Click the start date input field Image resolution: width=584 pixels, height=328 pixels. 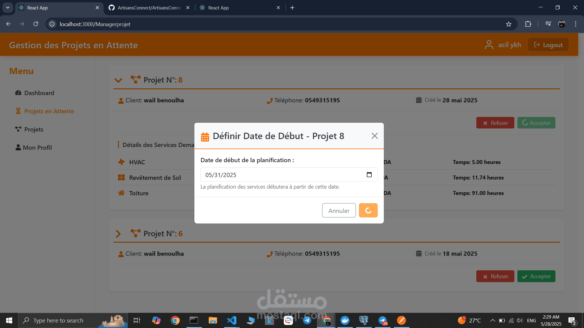click(280, 175)
